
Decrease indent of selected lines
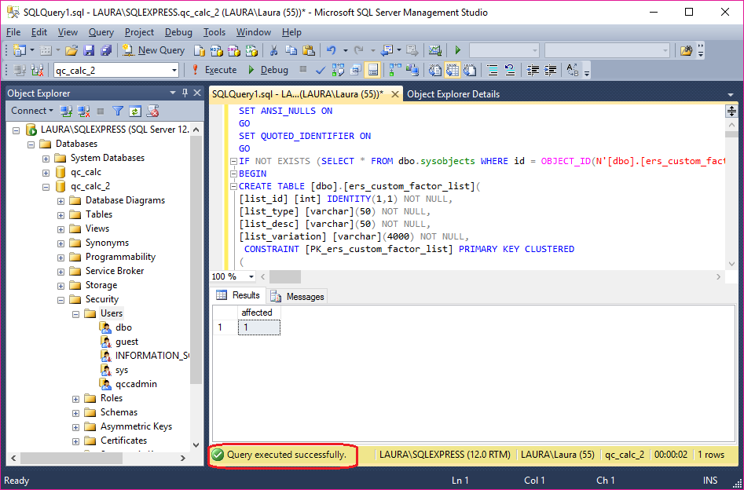click(533, 70)
